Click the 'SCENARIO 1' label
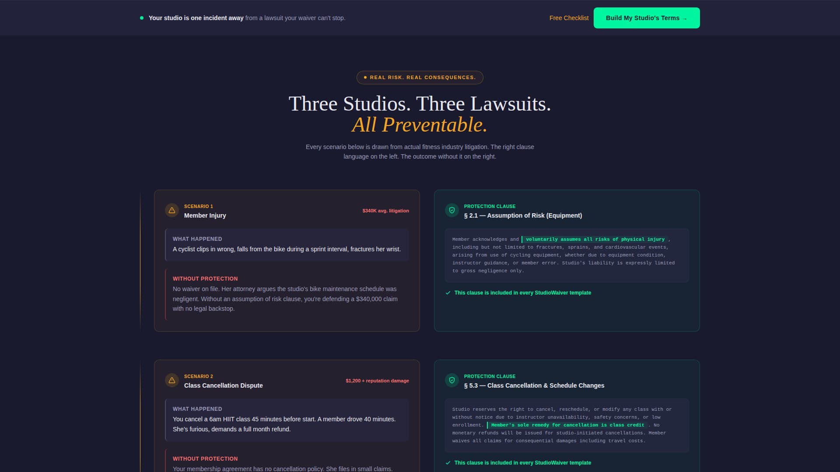Screen dimensions: 840x472 199,206
